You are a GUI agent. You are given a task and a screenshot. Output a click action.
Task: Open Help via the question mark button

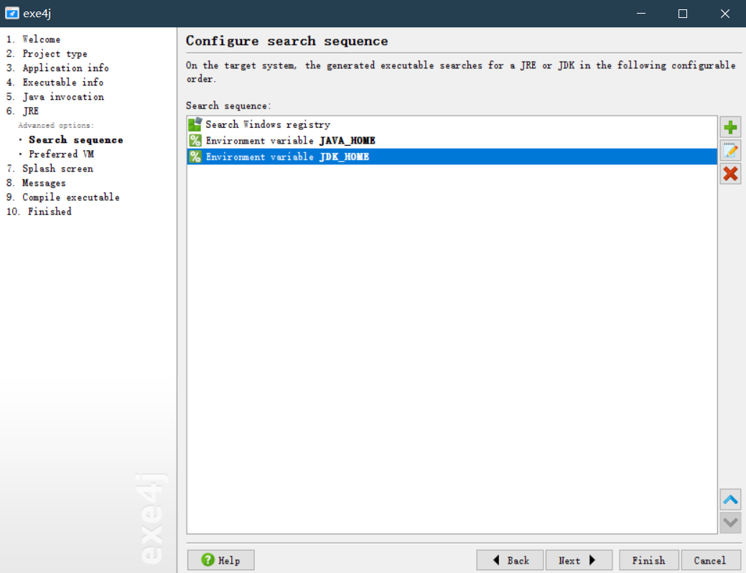pos(220,560)
